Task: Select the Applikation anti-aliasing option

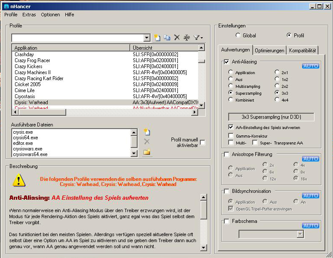Action: click(x=231, y=72)
